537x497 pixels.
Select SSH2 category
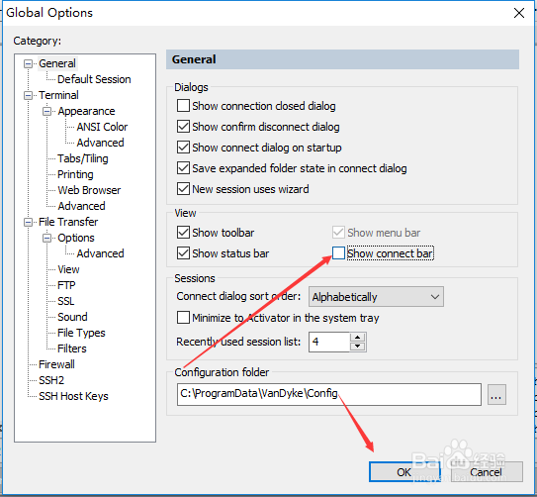tap(51, 380)
